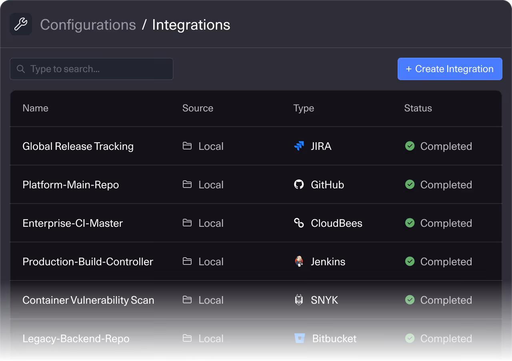Open the Configurations breadcrumb
The height and width of the screenshot is (361, 512).
(x=88, y=25)
